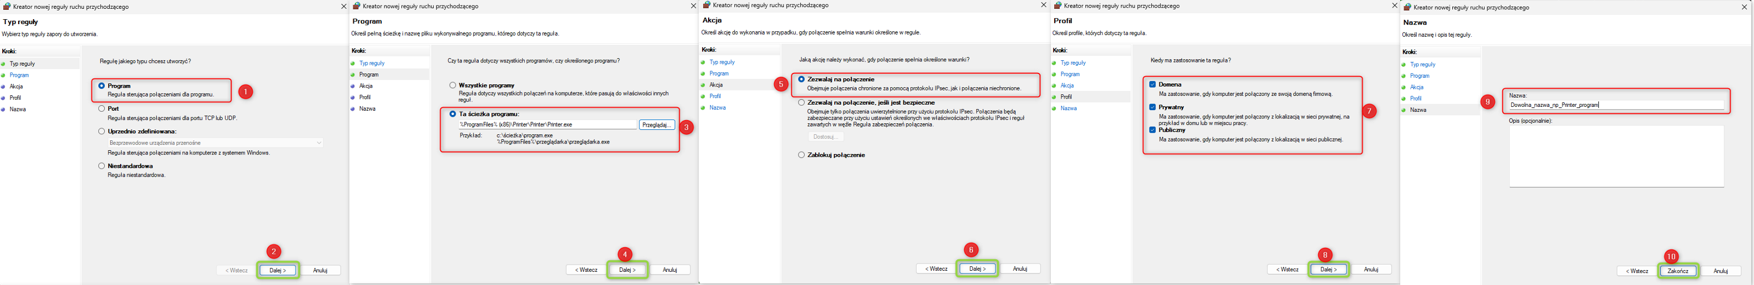The width and height of the screenshot is (1754, 285).
Task: Click the Przeglądaj... browse button
Action: 657,124
